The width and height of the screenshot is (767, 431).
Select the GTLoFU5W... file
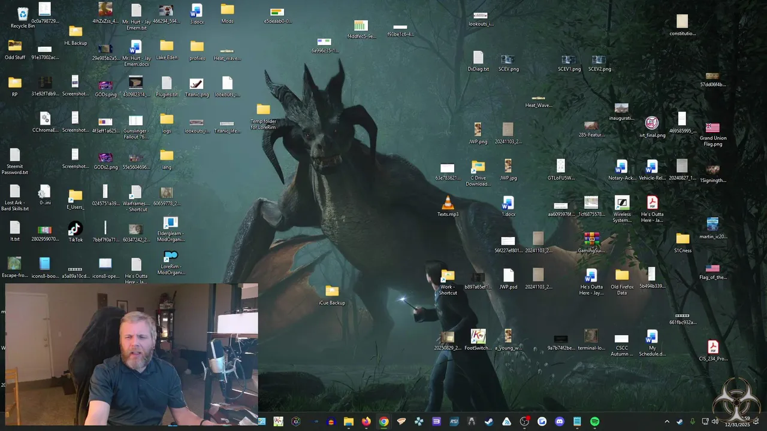[x=561, y=169]
